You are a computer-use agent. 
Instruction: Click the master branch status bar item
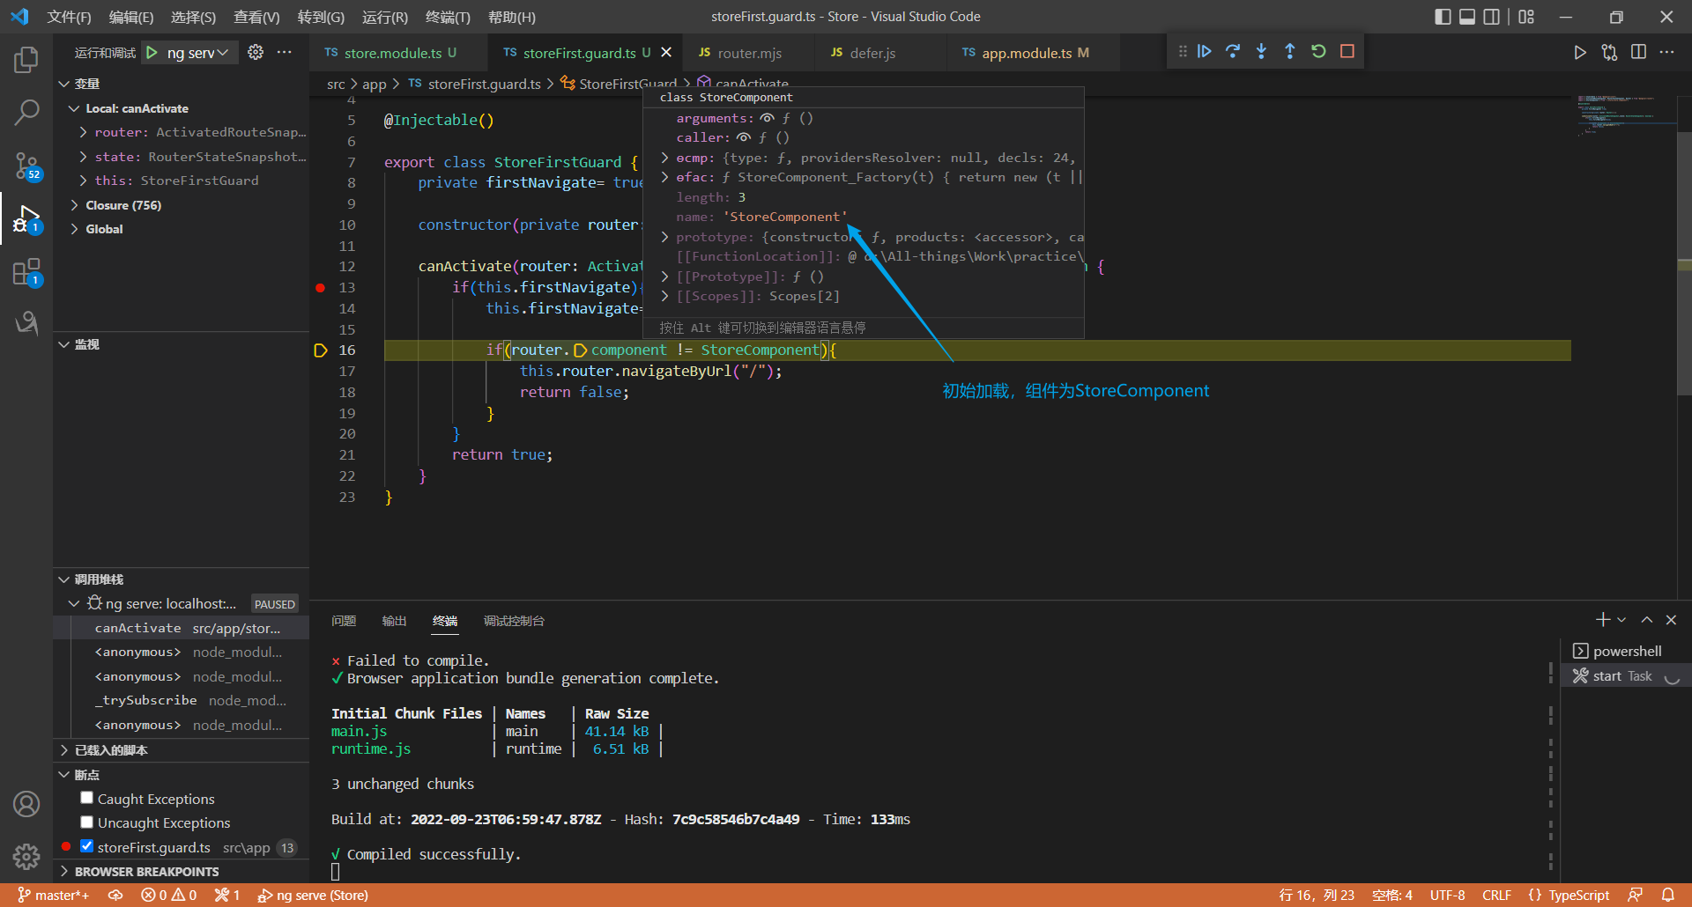(x=55, y=895)
